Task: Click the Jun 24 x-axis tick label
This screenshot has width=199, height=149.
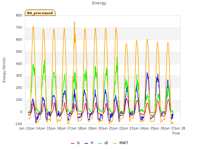Action: click(139, 128)
